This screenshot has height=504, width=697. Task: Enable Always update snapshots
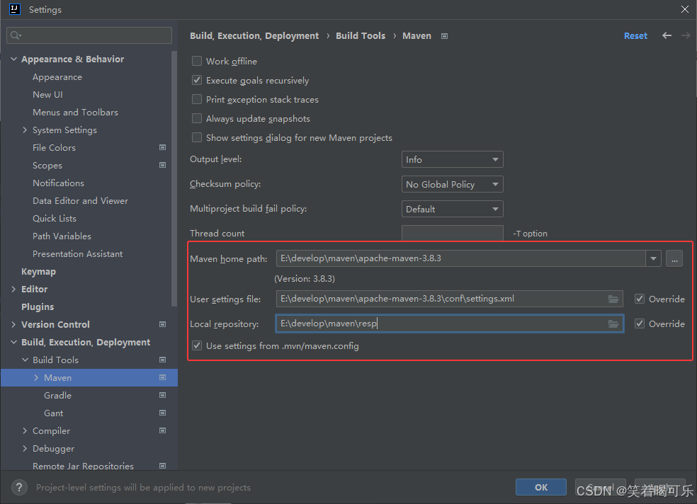click(197, 118)
